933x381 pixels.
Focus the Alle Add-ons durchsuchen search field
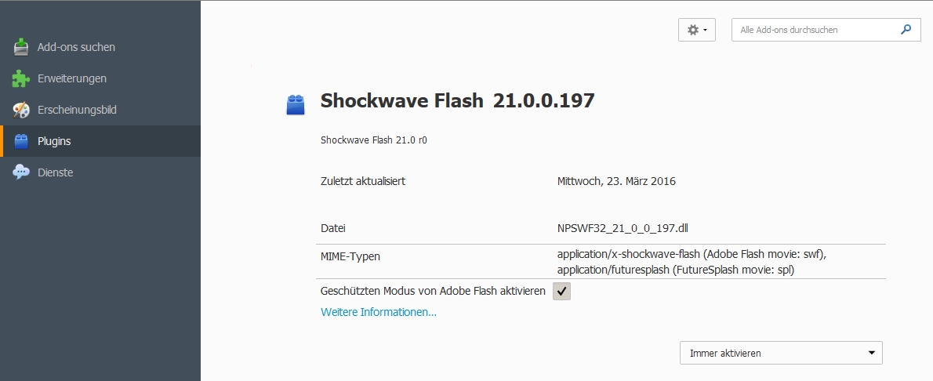(x=815, y=30)
